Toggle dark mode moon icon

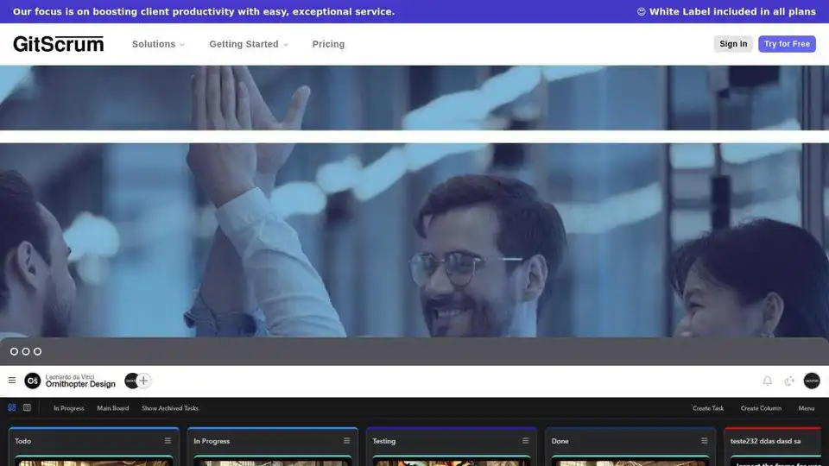tap(788, 381)
